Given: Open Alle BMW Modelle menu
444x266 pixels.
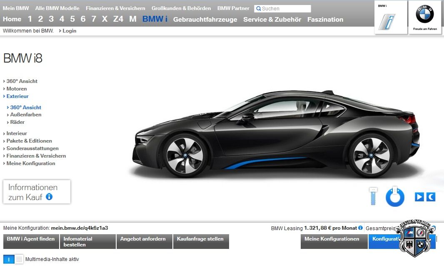Looking at the screenshot, I should [x=57, y=8].
